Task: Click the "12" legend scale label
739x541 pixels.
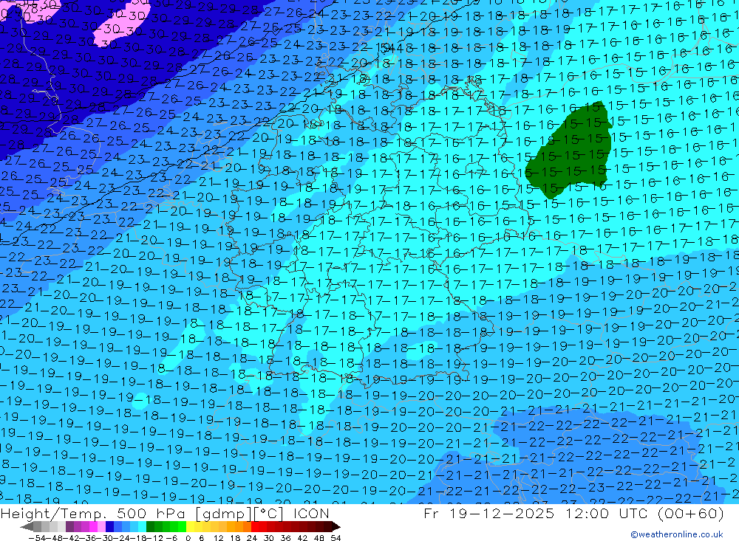Action: pyautogui.click(x=218, y=538)
